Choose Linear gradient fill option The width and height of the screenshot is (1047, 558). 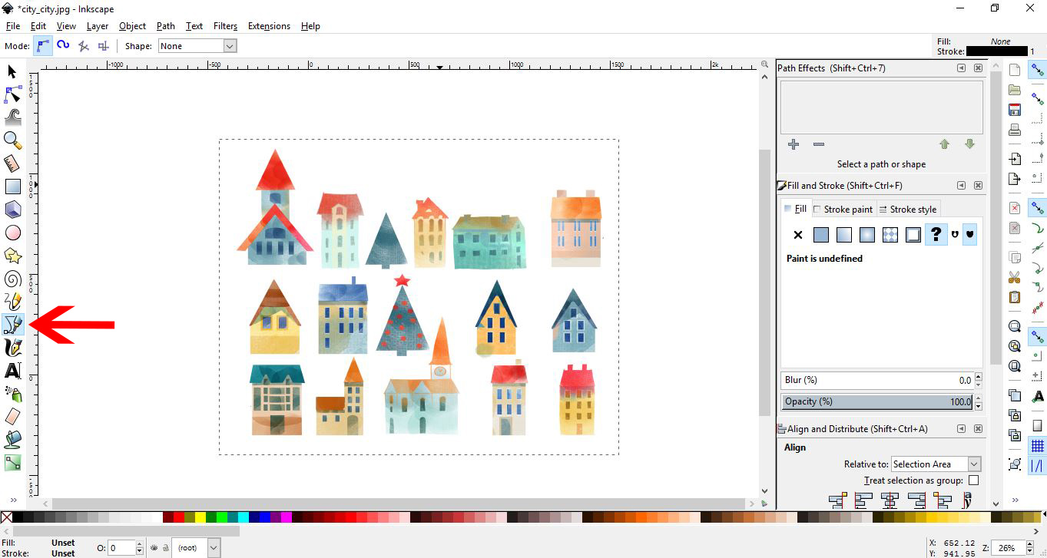point(844,235)
